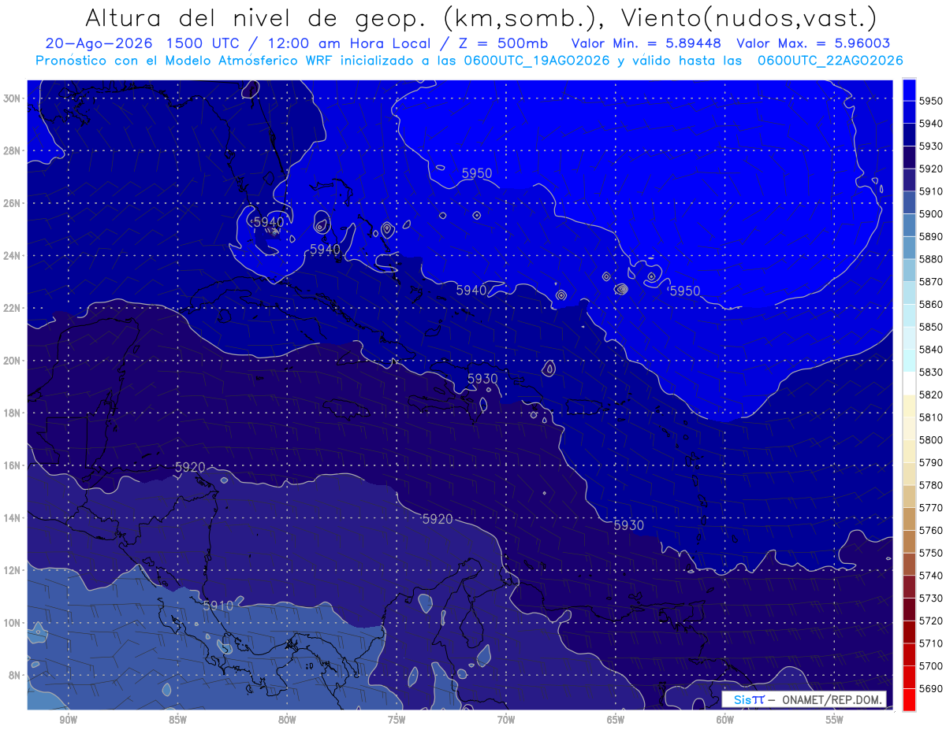Click the 5920 contour label near 16N, 85W
Screen dimensions: 946x730
(190, 467)
